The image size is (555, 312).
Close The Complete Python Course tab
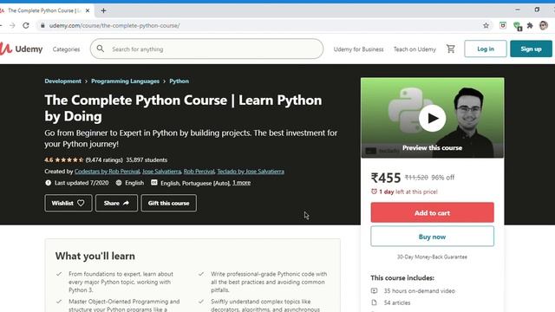(88, 10)
